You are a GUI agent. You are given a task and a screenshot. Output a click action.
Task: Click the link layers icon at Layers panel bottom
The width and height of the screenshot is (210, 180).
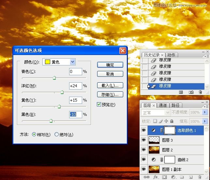(x=146, y=177)
